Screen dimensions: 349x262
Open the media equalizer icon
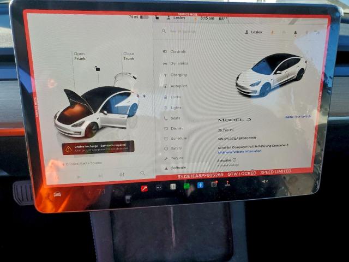pos(122,175)
